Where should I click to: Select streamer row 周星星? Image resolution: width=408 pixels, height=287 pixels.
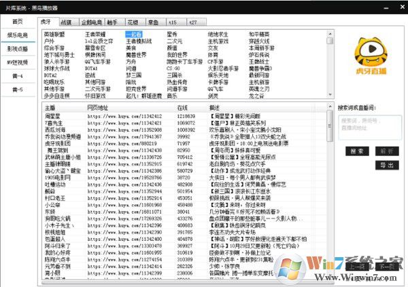(184, 116)
